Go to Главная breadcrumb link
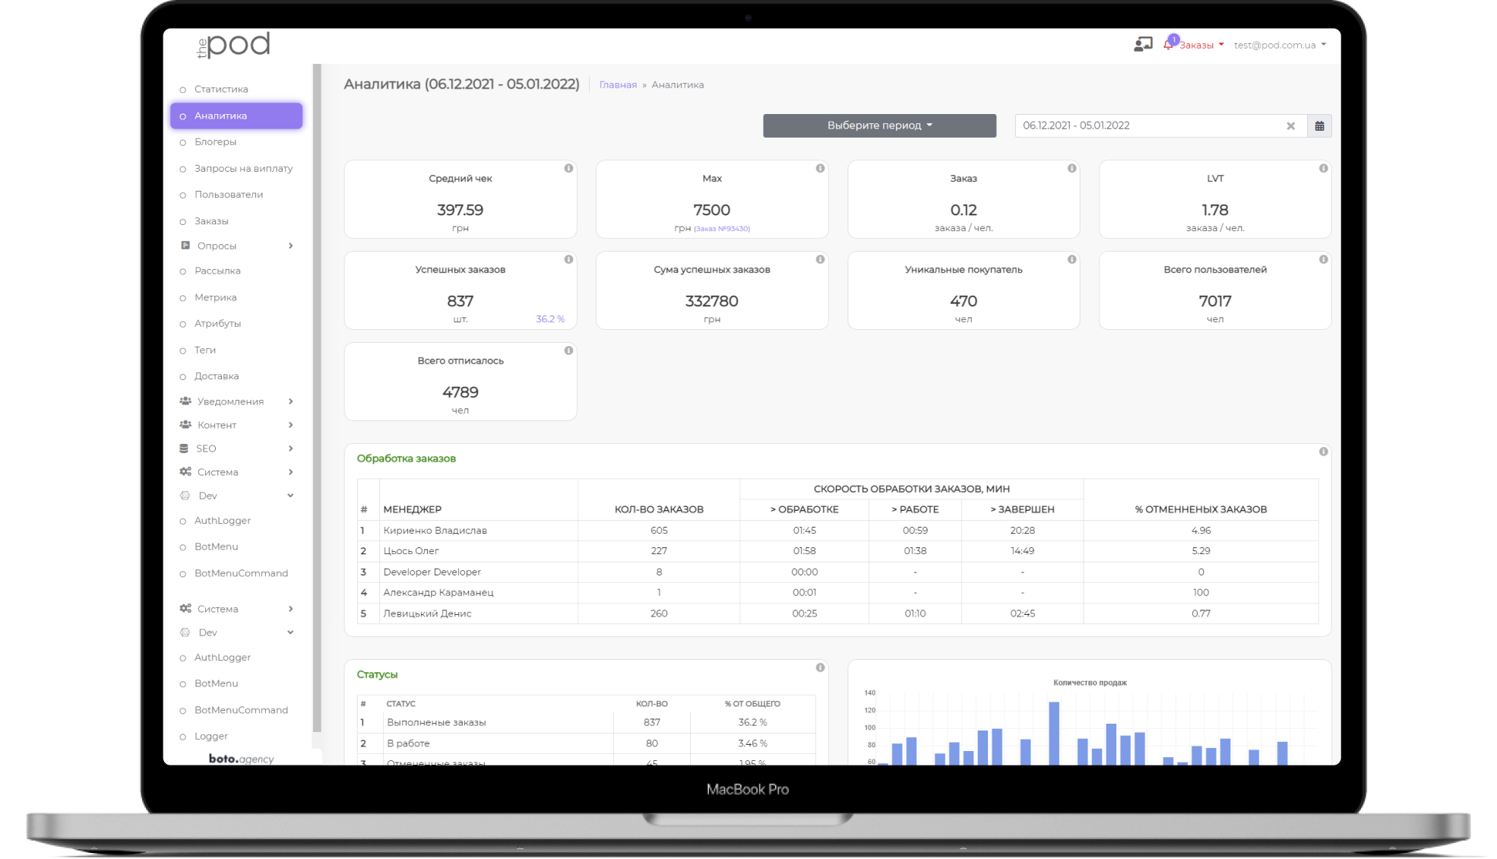 point(618,85)
